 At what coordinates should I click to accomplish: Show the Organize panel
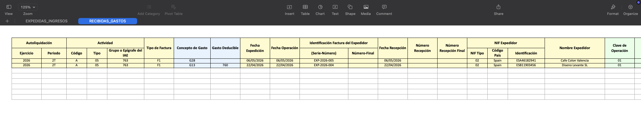[x=630, y=7]
